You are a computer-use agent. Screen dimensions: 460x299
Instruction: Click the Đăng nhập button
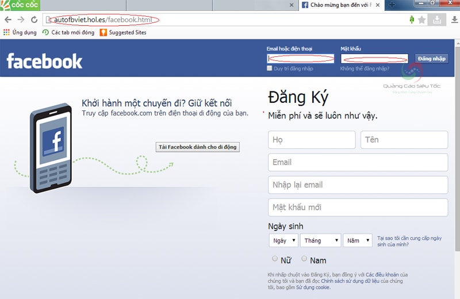coord(432,59)
